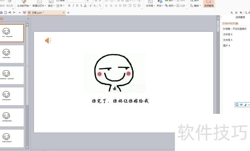Select the second slide thumbnail

pyautogui.click(x=12, y=54)
